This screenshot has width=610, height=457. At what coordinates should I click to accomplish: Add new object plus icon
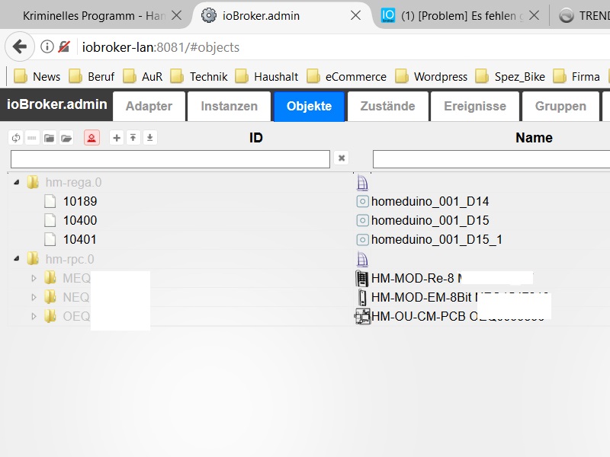click(x=117, y=138)
